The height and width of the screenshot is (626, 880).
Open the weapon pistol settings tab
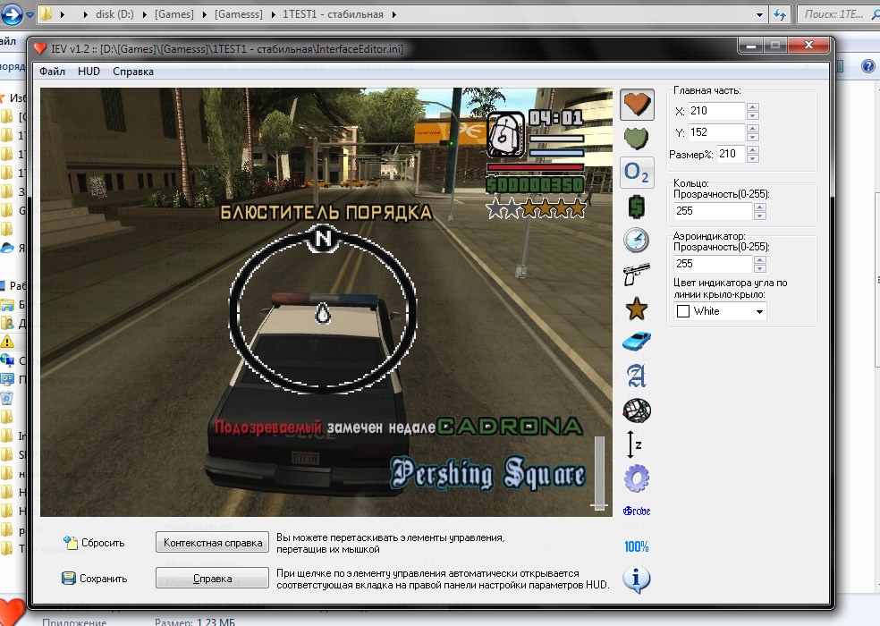(637, 275)
